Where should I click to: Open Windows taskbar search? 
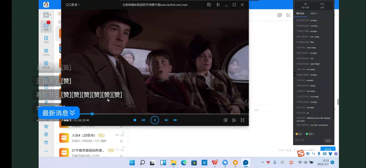pos(142,163)
